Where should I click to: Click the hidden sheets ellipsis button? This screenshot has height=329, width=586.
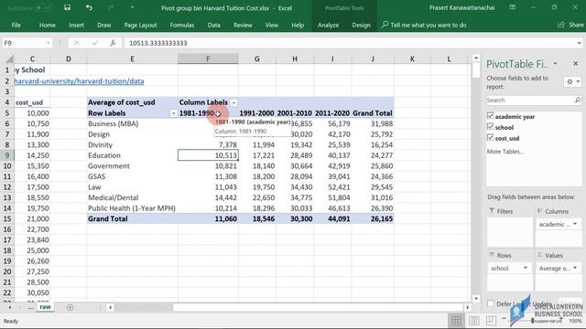30,307
